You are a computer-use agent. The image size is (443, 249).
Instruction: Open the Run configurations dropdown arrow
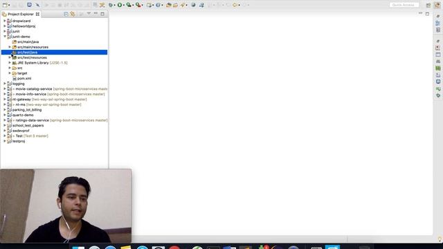124,5
